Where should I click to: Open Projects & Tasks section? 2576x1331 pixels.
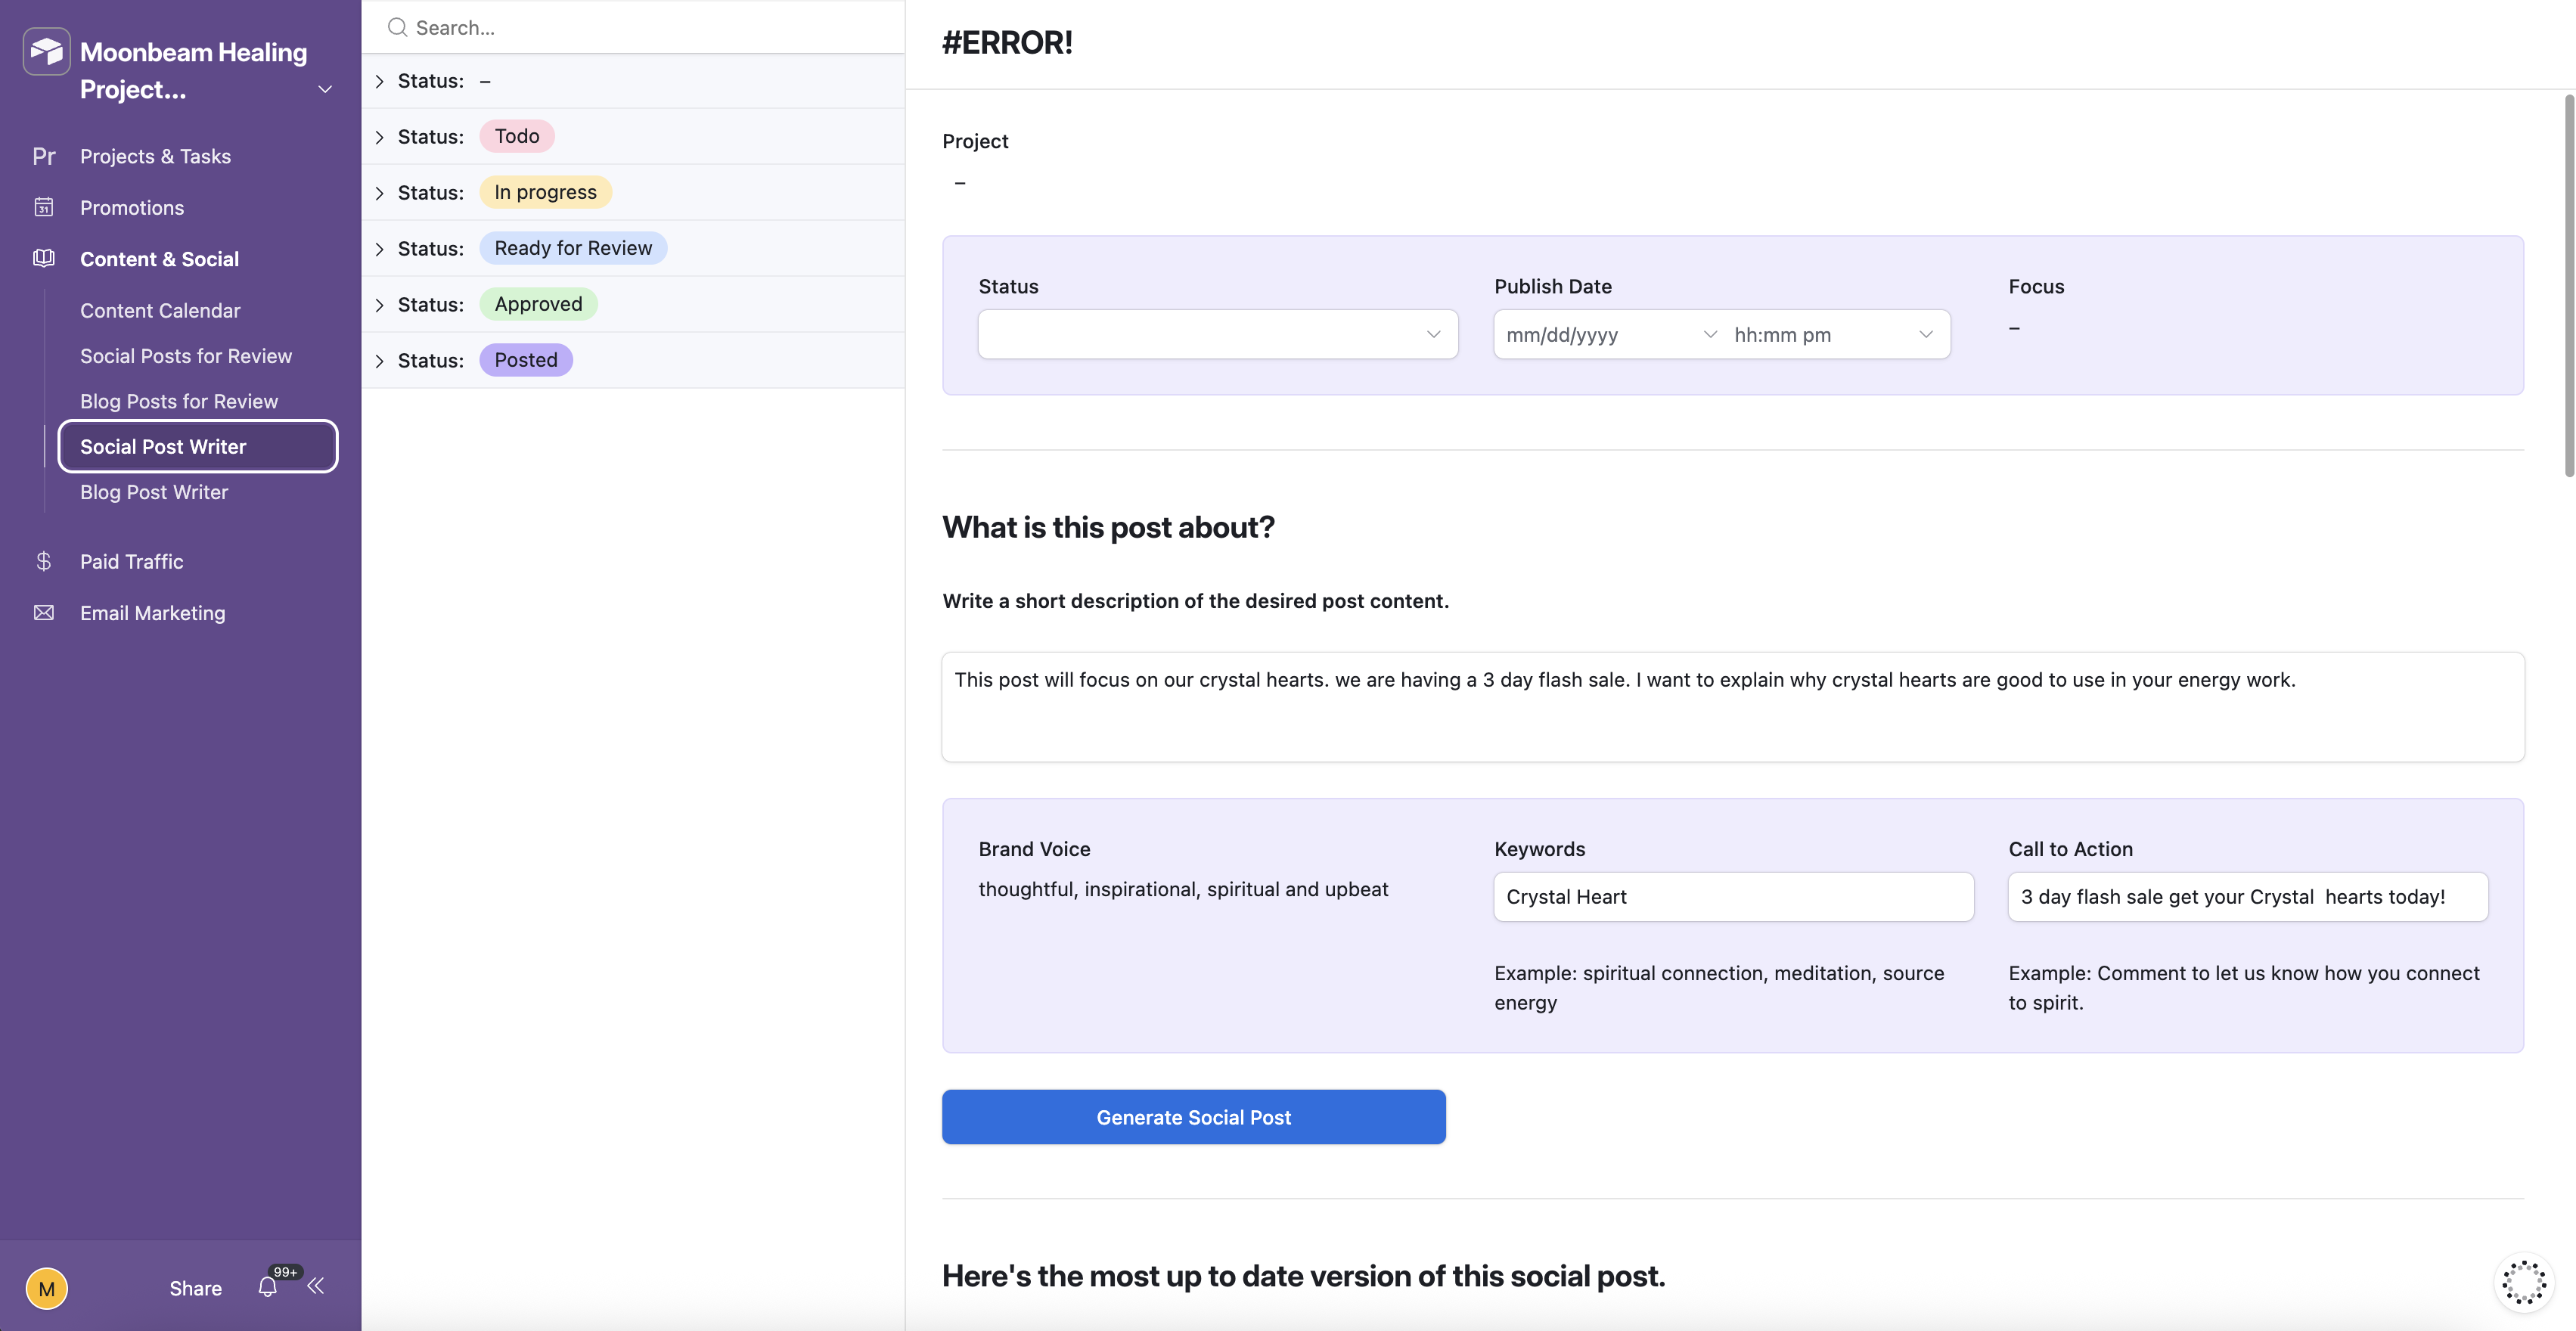155,156
